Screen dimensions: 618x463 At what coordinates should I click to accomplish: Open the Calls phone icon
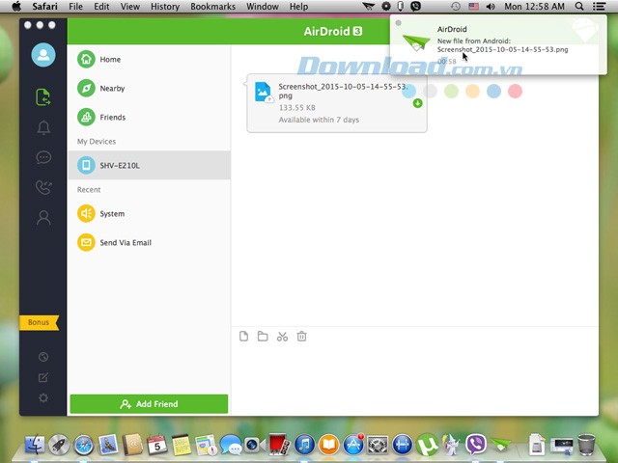click(43, 187)
